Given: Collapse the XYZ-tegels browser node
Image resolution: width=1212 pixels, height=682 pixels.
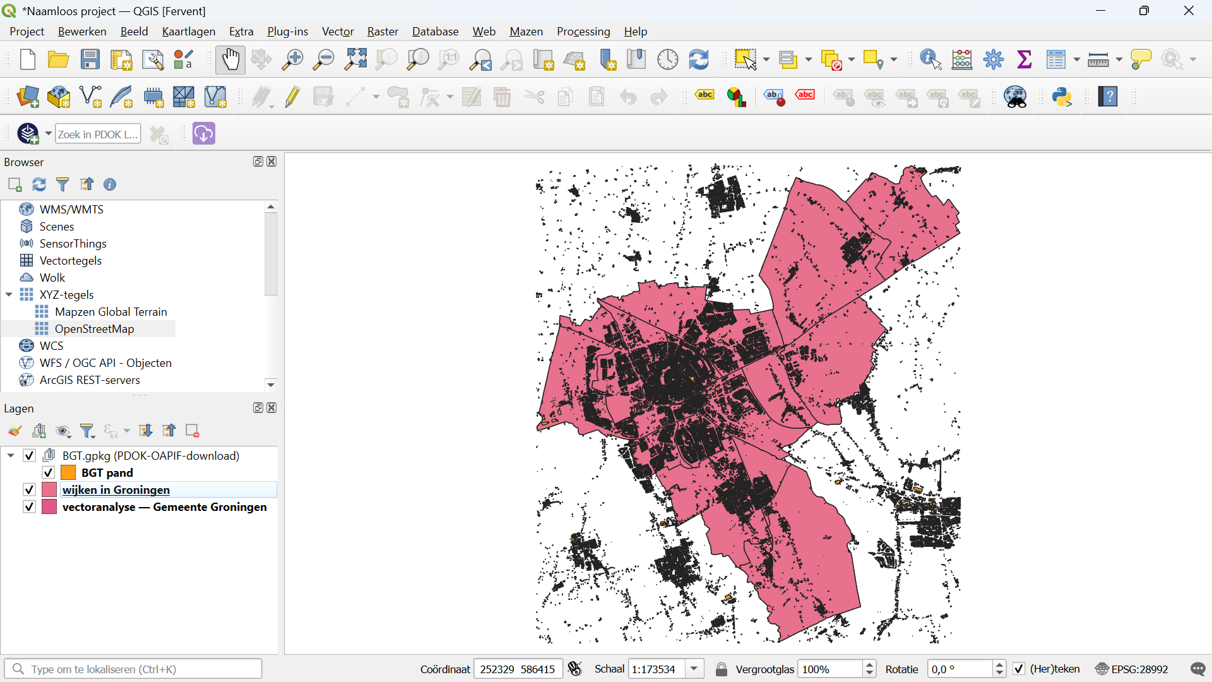Looking at the screenshot, I should point(9,295).
